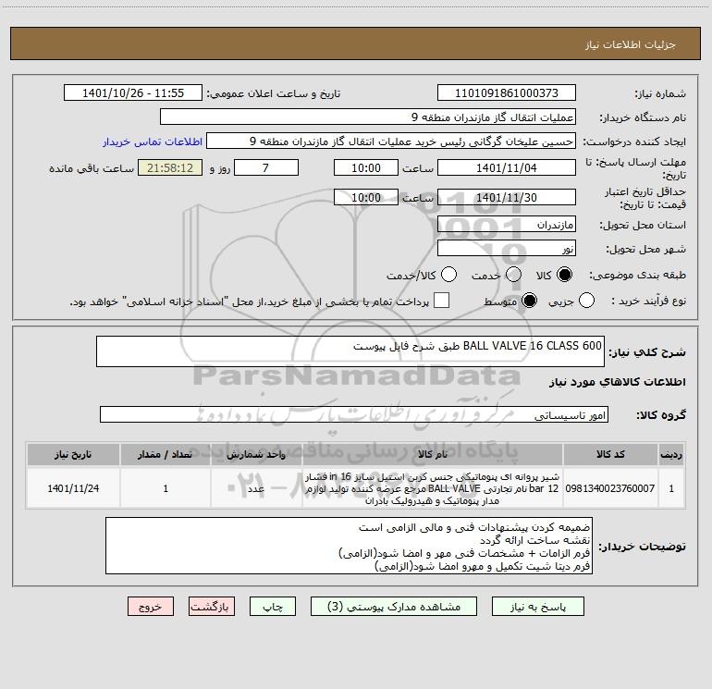Click the need date cell 1401/11/24
Viewport: 712px width, 689px height.
pyautogui.click(x=73, y=488)
